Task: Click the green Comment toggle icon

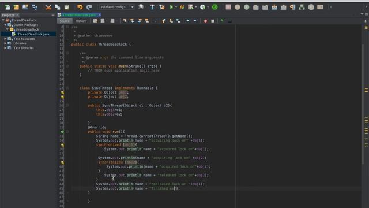Action: pos(222,21)
